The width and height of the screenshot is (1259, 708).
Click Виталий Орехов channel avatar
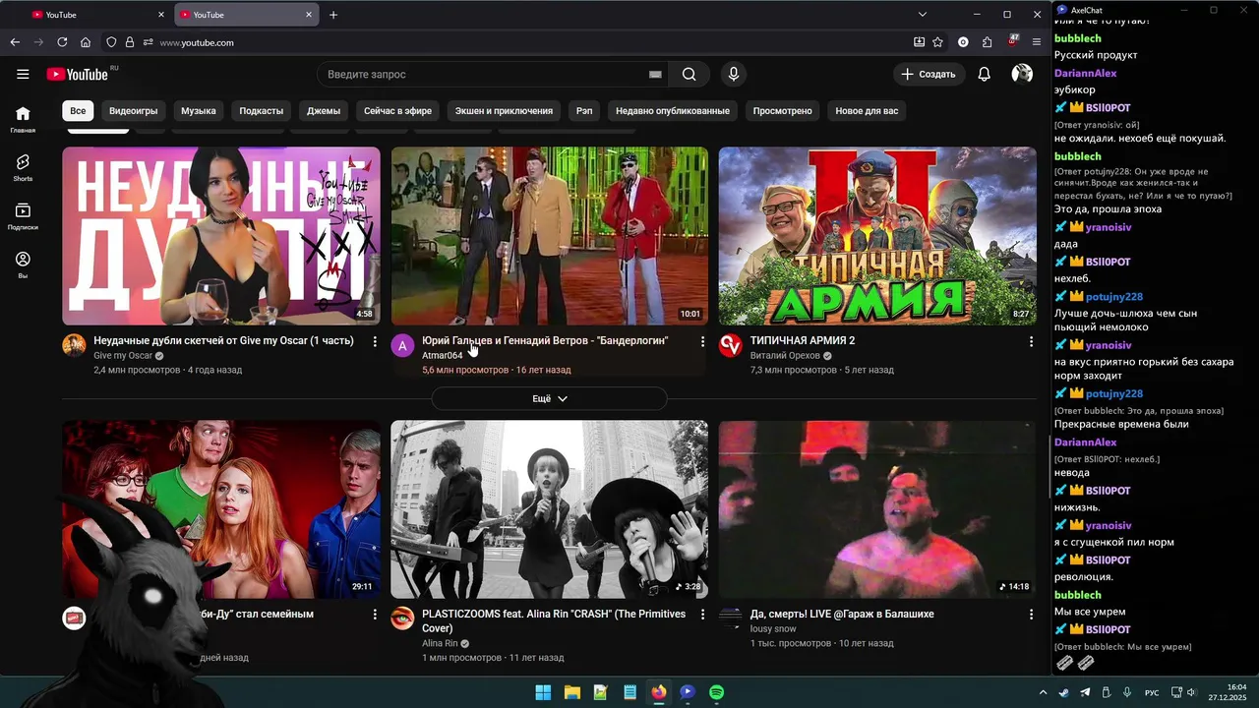(x=730, y=345)
